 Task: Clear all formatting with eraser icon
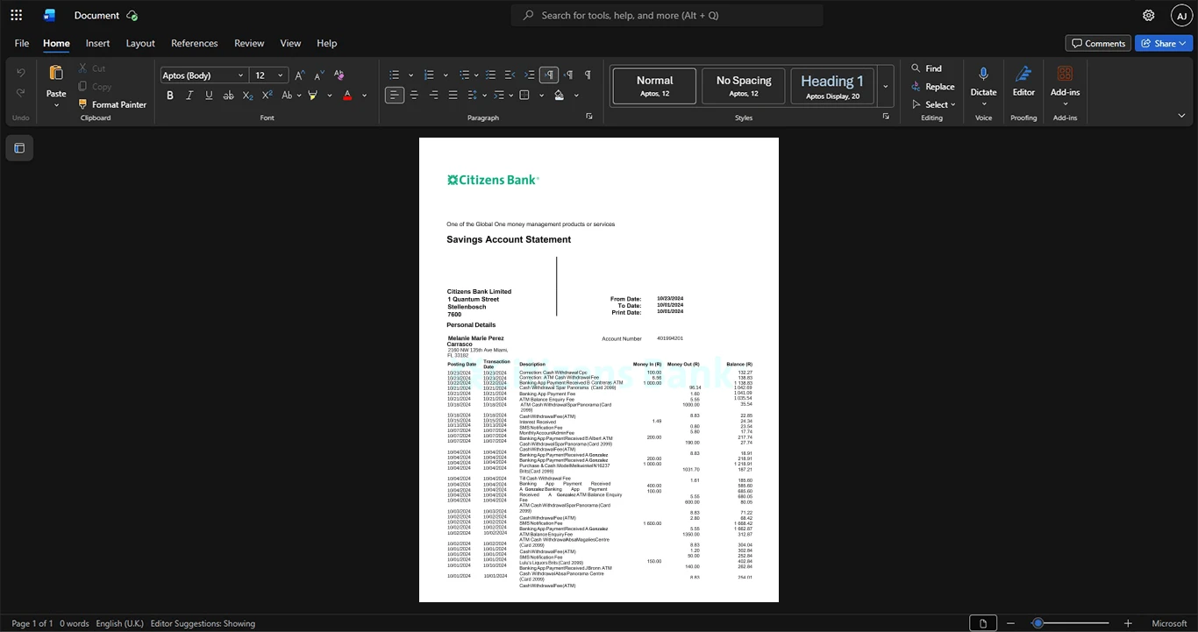pos(339,75)
